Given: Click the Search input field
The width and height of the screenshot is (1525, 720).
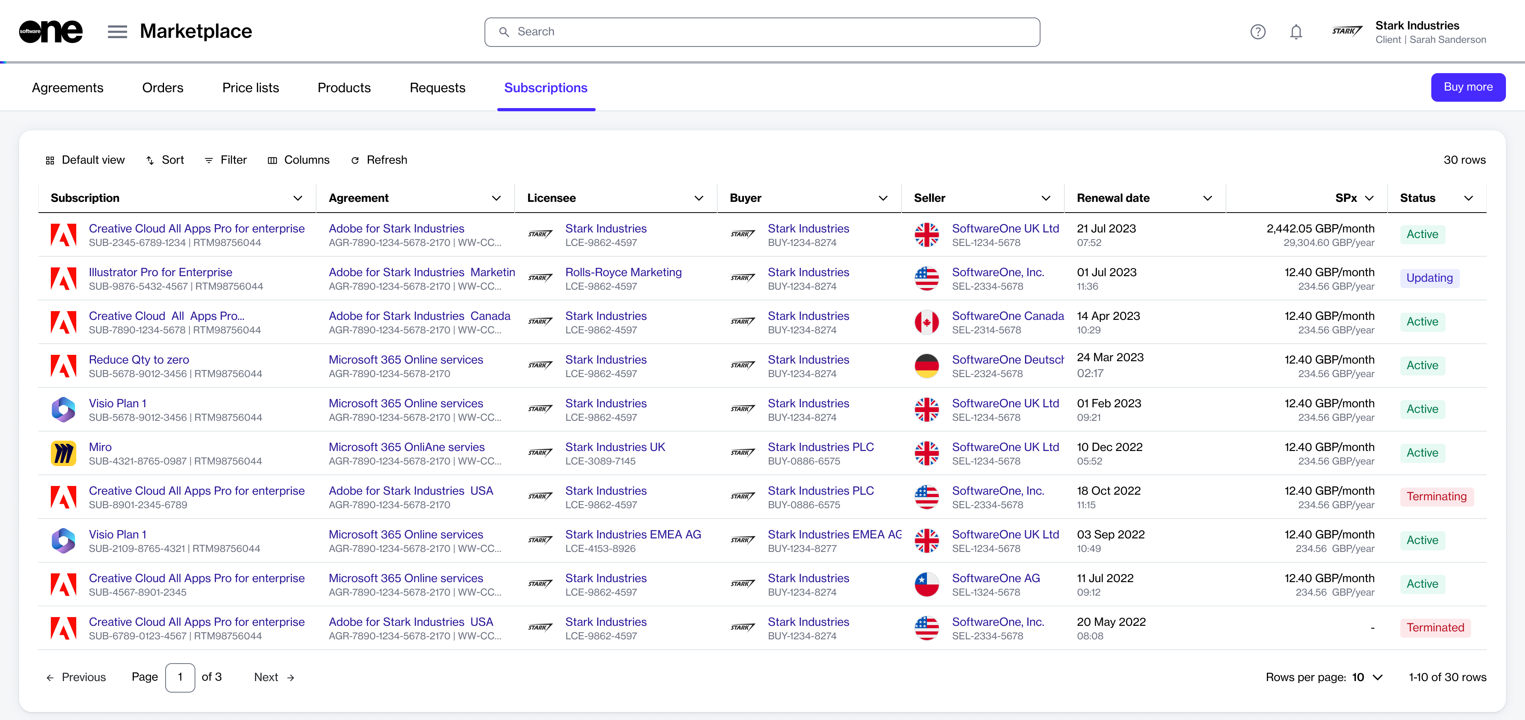Looking at the screenshot, I should (762, 32).
